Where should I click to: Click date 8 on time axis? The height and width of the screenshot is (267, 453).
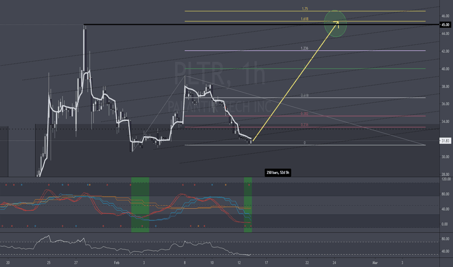click(185, 263)
